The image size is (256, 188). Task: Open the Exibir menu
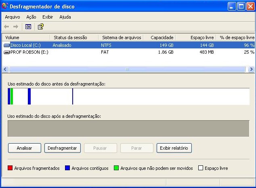coord(48,17)
